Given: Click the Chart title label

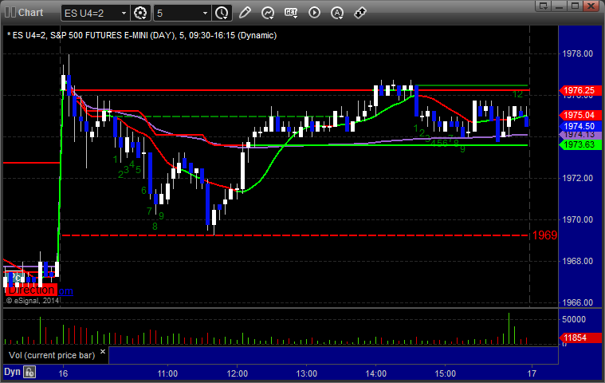Looking at the screenshot, I should [x=31, y=12].
